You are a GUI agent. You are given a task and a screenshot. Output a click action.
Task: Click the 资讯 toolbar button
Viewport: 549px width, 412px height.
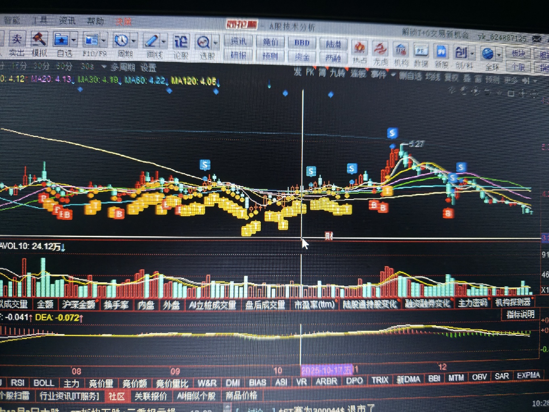click(x=238, y=41)
